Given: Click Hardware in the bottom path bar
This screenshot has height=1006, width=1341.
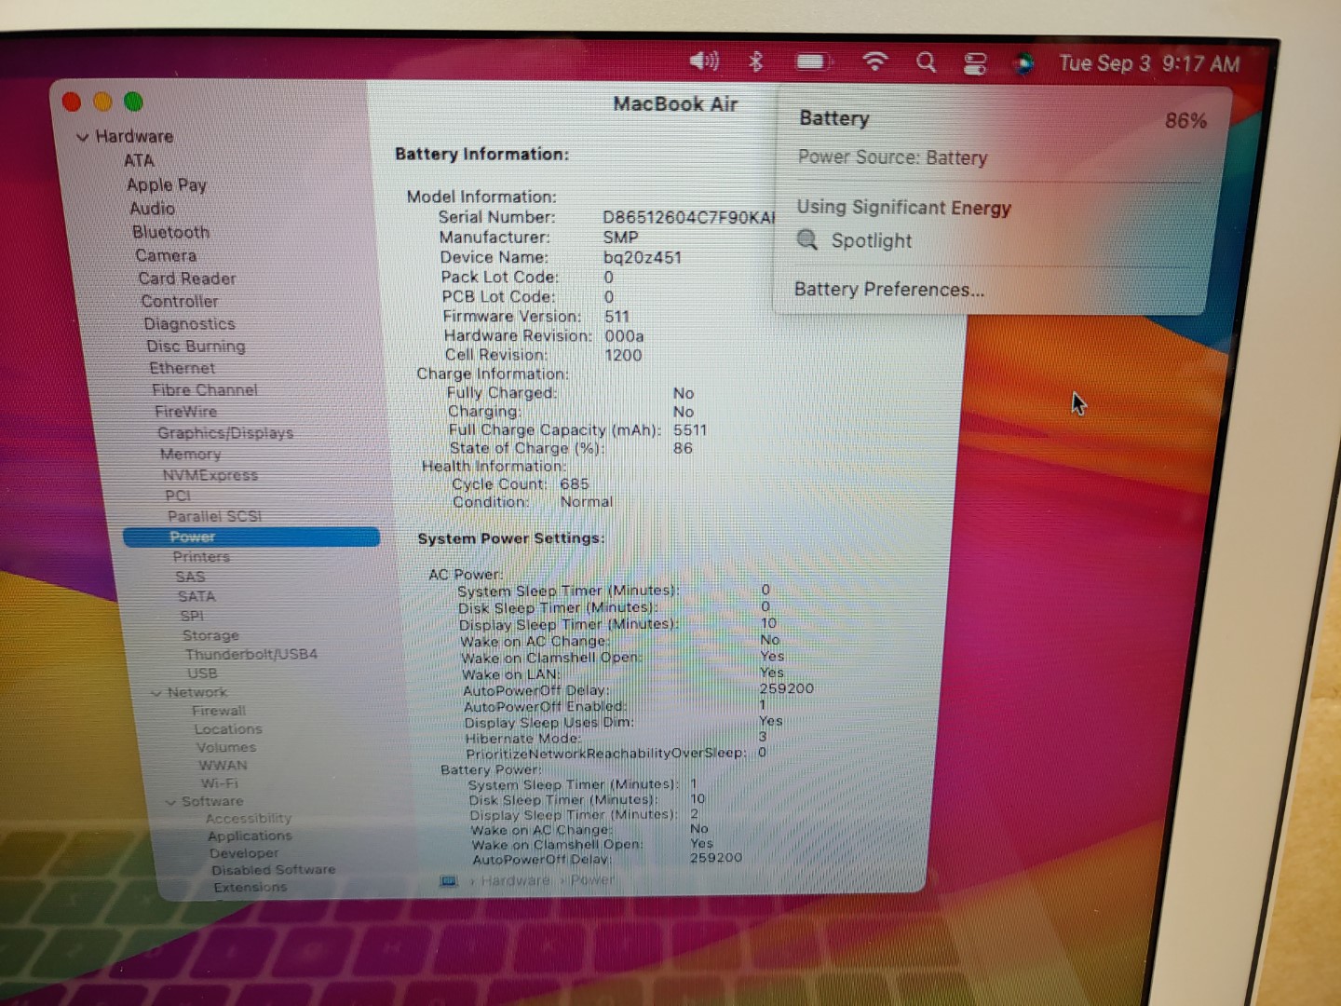Looking at the screenshot, I should [515, 880].
